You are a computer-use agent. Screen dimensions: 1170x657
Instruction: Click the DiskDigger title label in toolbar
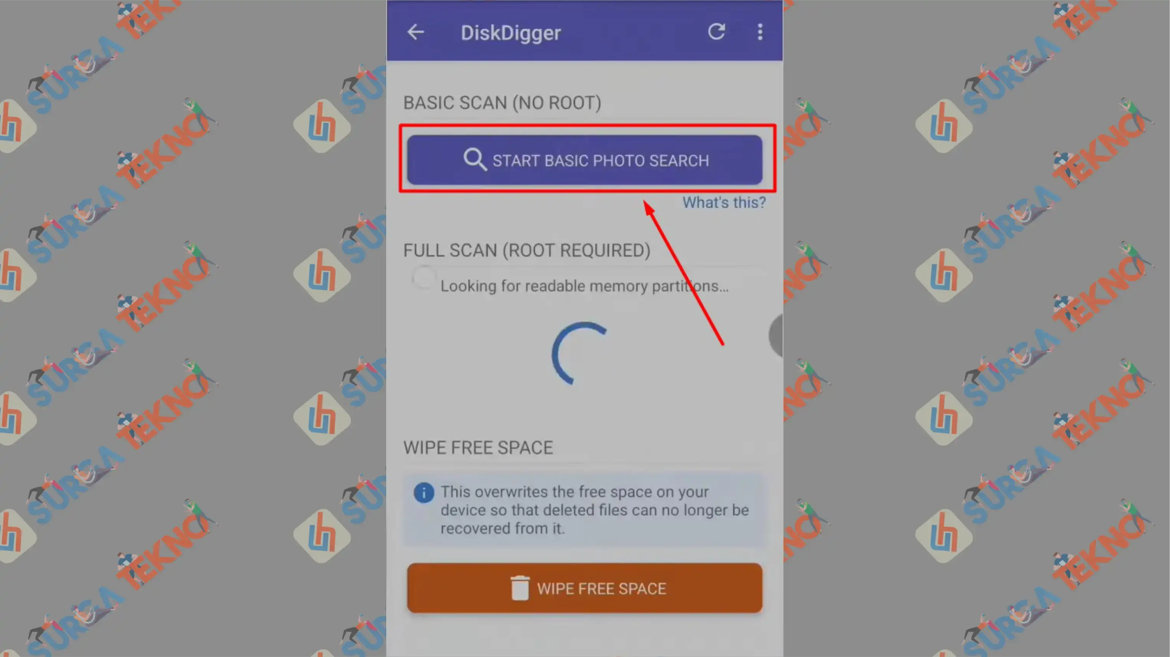click(511, 33)
